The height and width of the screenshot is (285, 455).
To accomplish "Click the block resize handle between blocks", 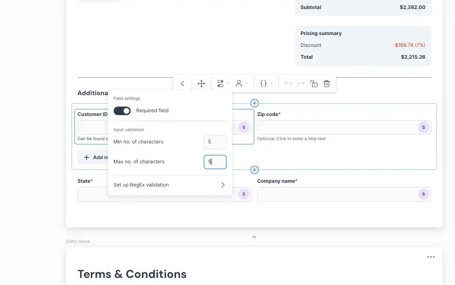I will click(x=254, y=237).
